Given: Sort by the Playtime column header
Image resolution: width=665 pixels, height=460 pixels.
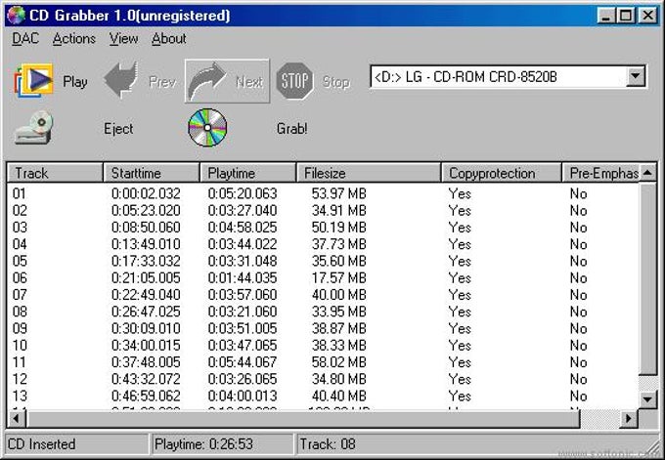Looking at the screenshot, I should 247,173.
